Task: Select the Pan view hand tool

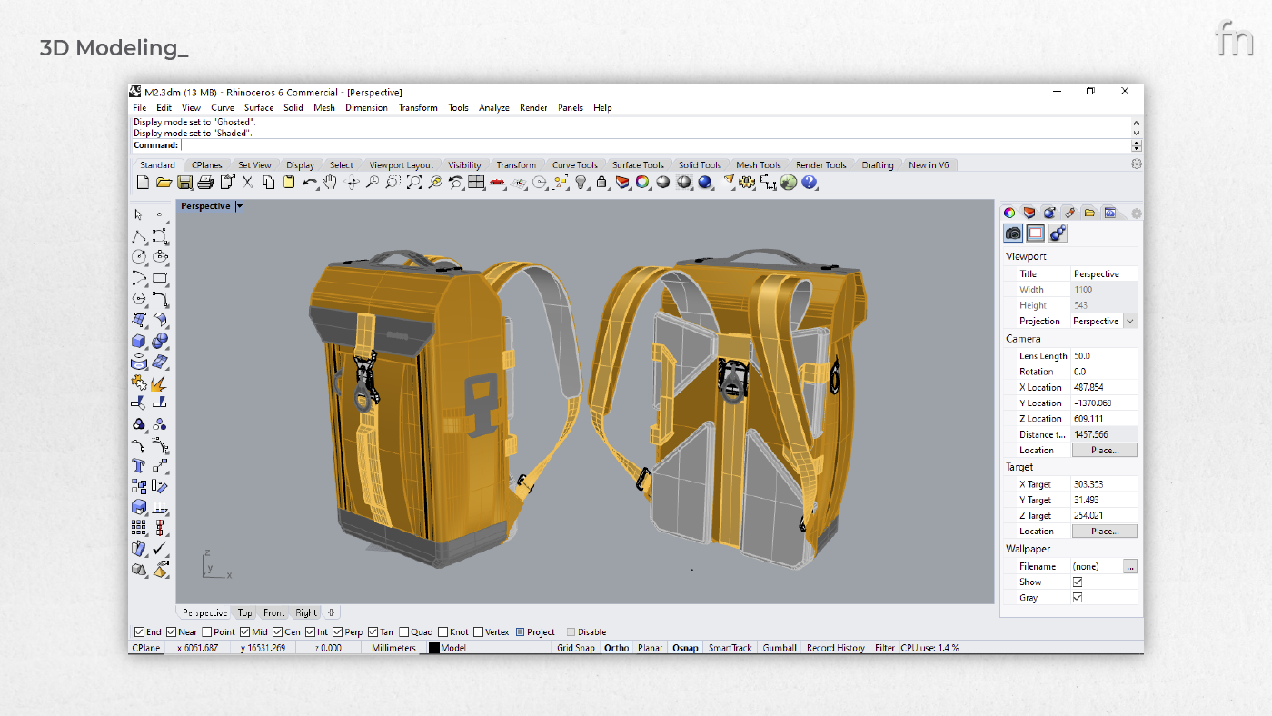Action: (x=330, y=183)
